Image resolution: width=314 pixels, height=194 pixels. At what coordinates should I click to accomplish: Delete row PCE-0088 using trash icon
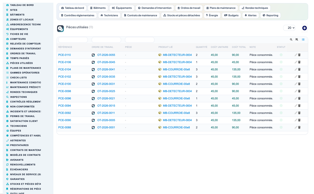(x=299, y=127)
